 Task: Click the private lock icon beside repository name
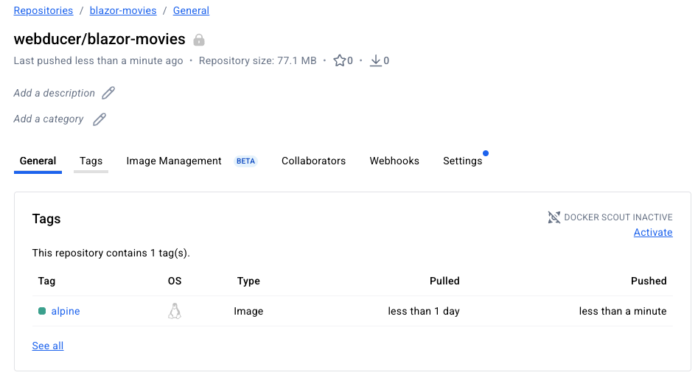[199, 40]
